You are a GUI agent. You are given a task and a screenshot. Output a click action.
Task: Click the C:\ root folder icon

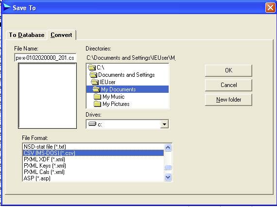click(x=92, y=67)
